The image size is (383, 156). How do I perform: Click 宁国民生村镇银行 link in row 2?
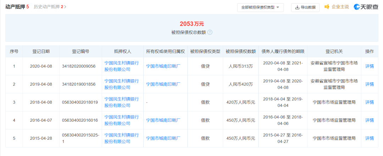[122, 84]
